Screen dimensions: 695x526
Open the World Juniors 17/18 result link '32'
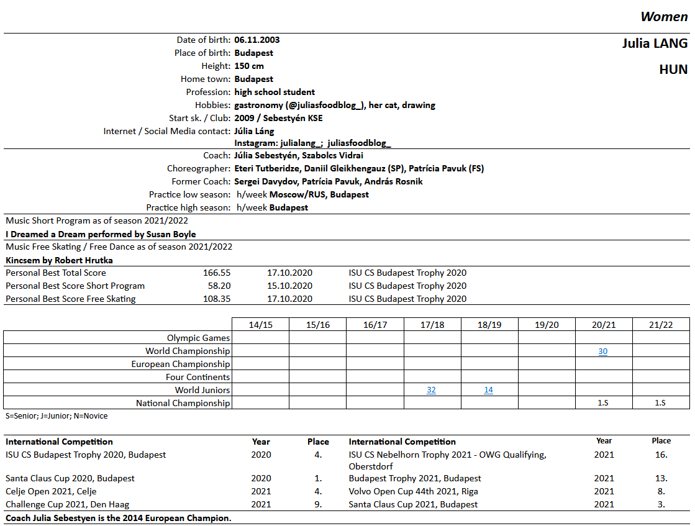431,390
